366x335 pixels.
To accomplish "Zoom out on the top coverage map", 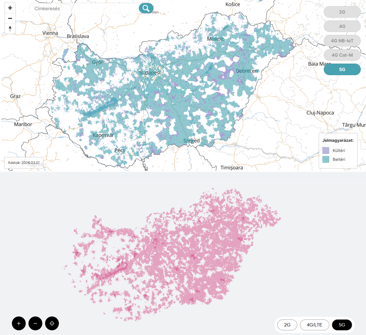I will (x=10, y=18).
